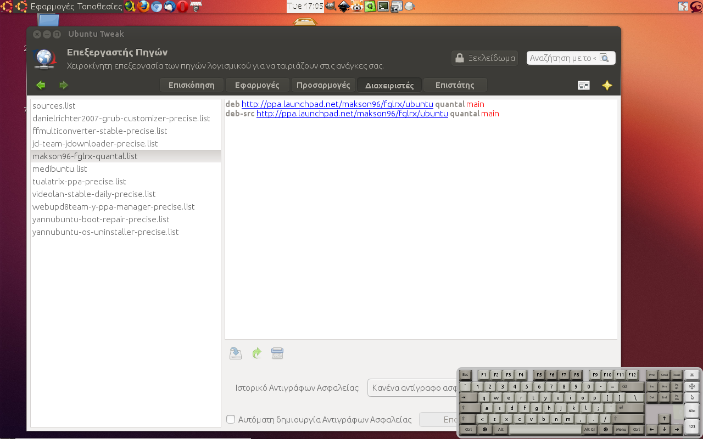Click the PPA URL on the deb-src line

tap(352, 114)
